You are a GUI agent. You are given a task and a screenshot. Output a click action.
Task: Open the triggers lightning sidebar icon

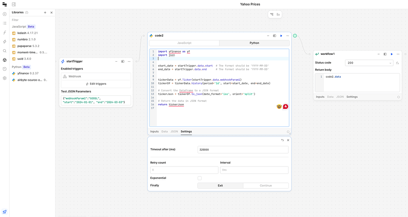coord(5,41)
